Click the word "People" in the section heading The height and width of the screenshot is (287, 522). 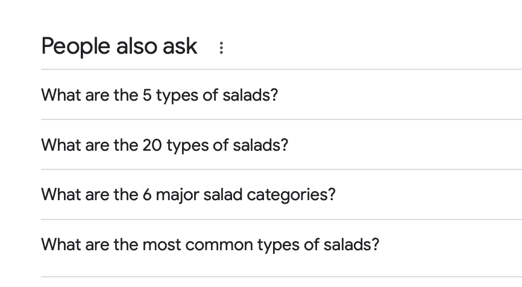pyautogui.click(x=75, y=46)
